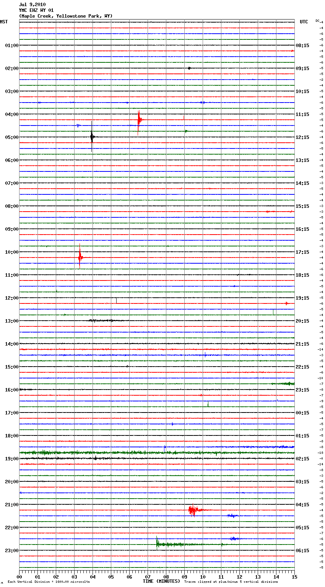
Task: Select the '23:15' UTC time label
Action: click(302, 390)
